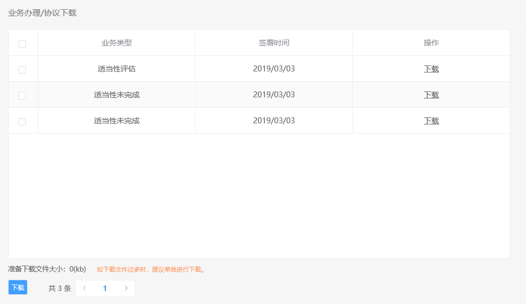Select page number 1 in pagination
The width and height of the screenshot is (526, 304).
pos(105,288)
